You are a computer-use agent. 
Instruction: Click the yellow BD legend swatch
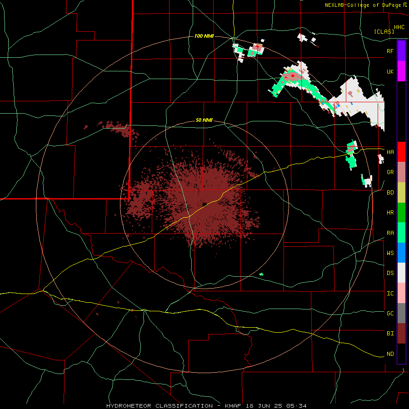click(401, 193)
